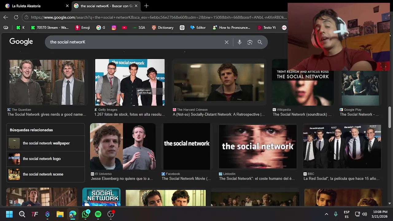This screenshot has width=393, height=221.
Task: Close the Google search results tab
Action: pyautogui.click(x=136, y=6)
